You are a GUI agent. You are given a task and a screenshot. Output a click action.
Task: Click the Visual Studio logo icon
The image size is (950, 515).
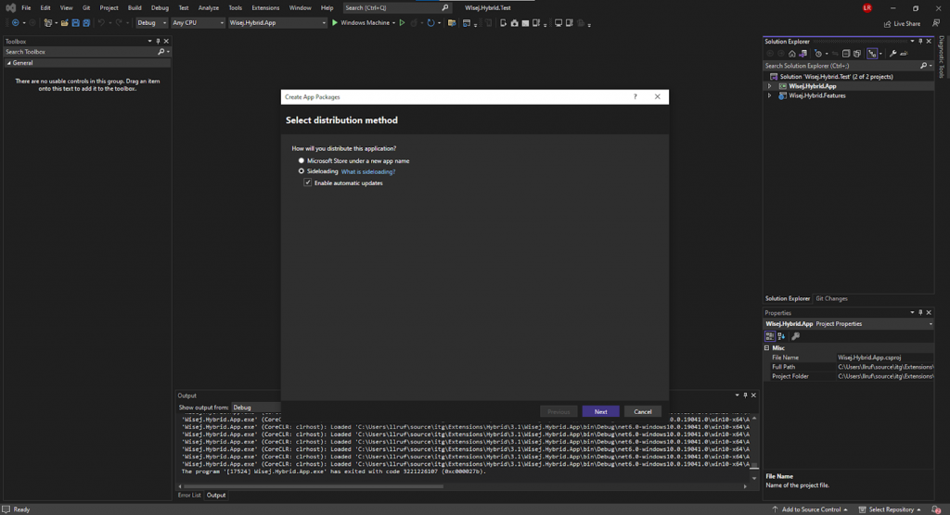click(10, 7)
